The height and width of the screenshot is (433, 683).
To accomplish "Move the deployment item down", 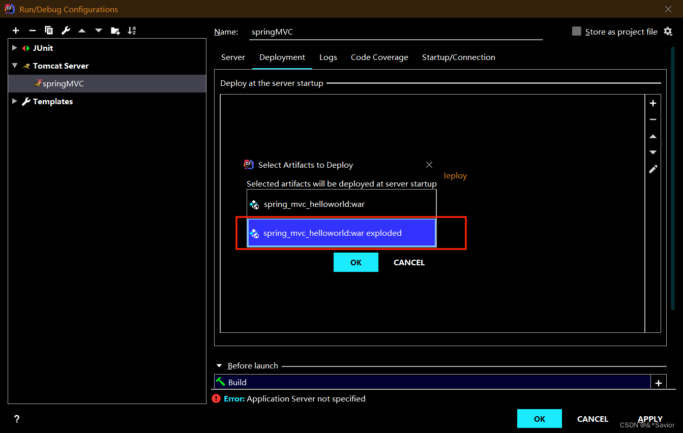I will point(653,152).
